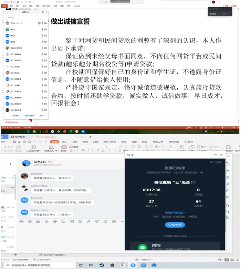Click the 解除全体静音 unmute-all button
The height and width of the screenshot is (269, 241).
point(30,116)
